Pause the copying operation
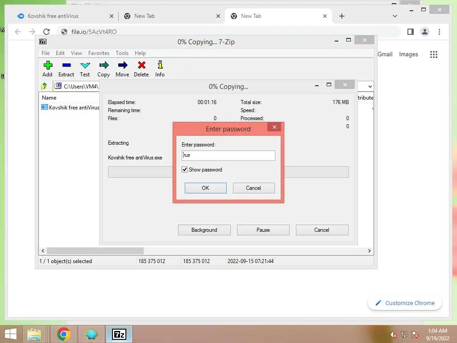This screenshot has width=457, height=343. tap(263, 230)
